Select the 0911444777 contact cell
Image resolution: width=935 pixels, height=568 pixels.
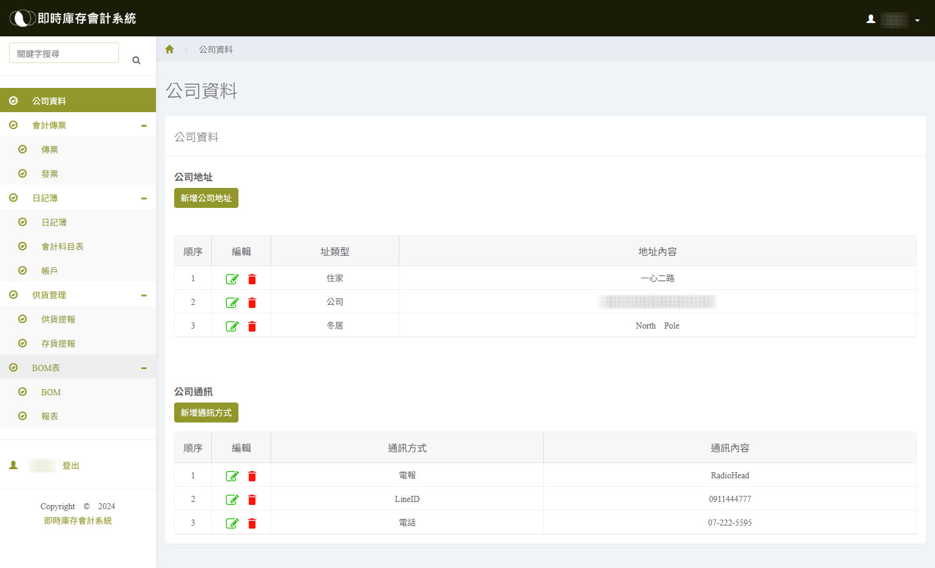coord(730,499)
